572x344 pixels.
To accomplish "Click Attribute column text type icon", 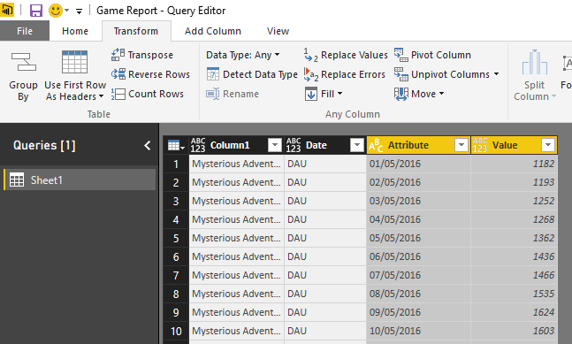I will pos(376,145).
